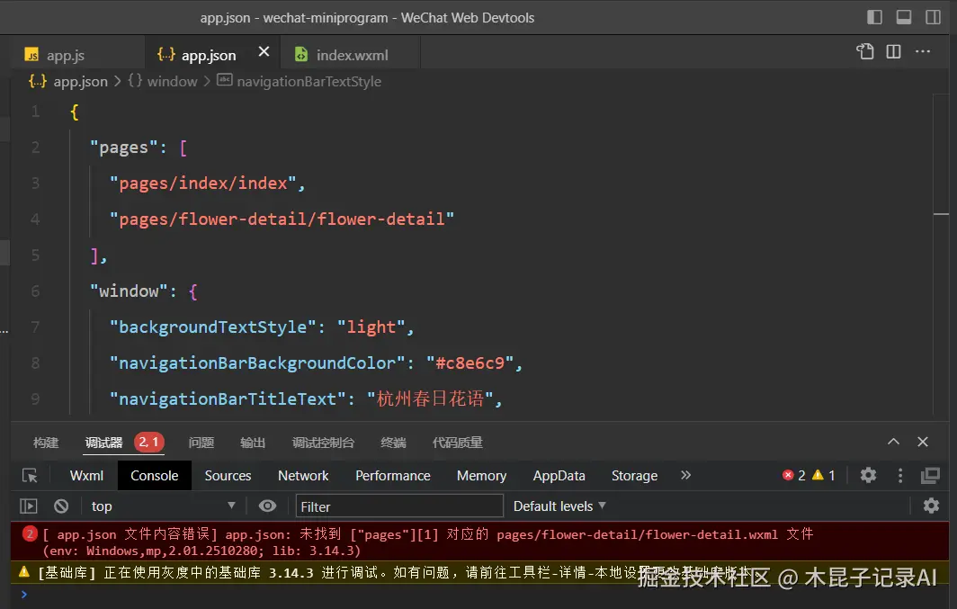Click the "pages/index/index" string in code
957x609 pixels.
(x=202, y=184)
